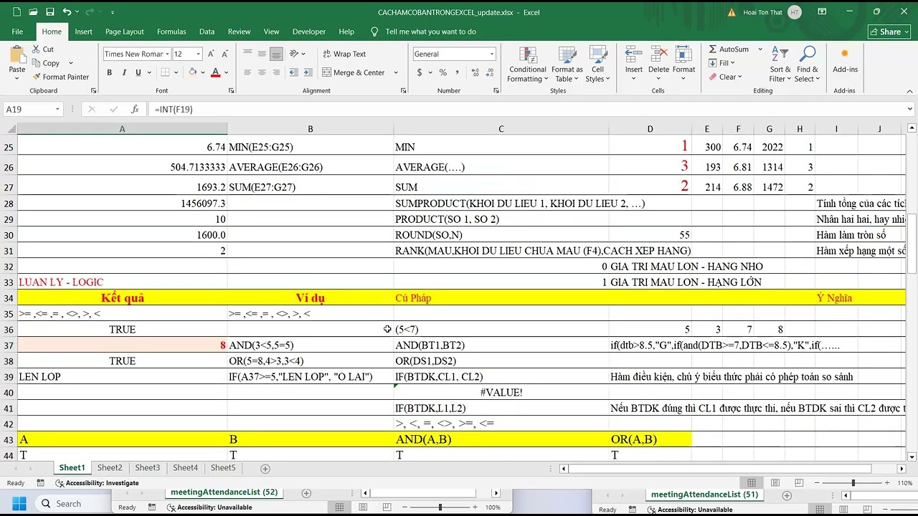Image resolution: width=918 pixels, height=516 pixels.
Task: Open Conditional Formatting menu
Action: coord(527,64)
